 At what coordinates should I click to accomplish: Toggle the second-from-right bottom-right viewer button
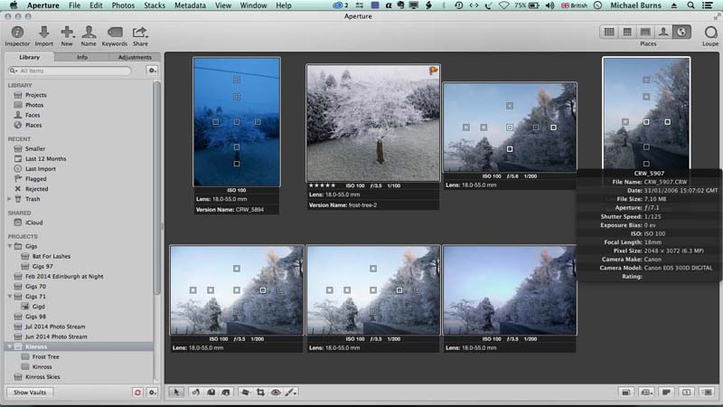pyautogui.click(x=687, y=393)
